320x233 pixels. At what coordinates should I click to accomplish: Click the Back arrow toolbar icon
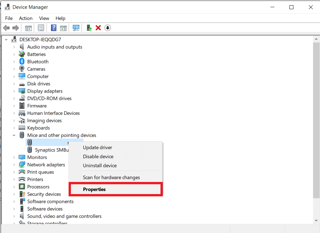pyautogui.click(x=6, y=28)
